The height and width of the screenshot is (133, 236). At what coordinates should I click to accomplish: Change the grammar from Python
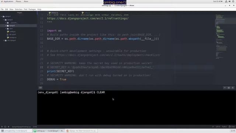[x=224, y=127]
